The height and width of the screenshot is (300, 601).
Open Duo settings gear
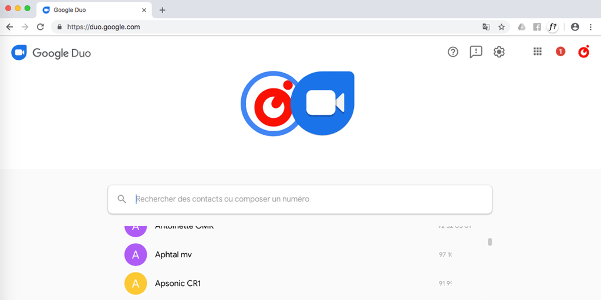(x=499, y=52)
